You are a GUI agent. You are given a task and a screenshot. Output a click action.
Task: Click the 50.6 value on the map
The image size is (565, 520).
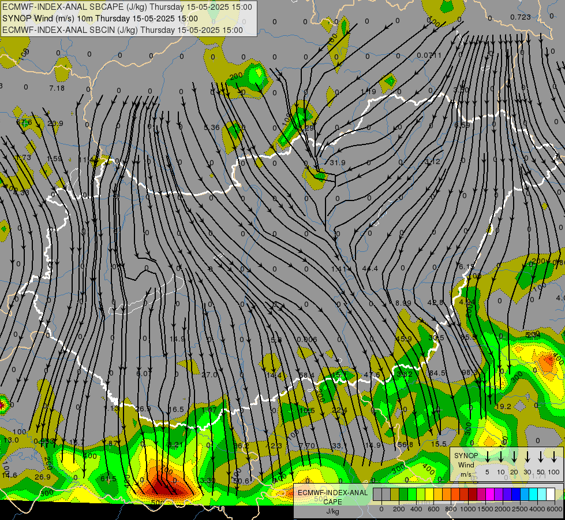(x=241, y=481)
